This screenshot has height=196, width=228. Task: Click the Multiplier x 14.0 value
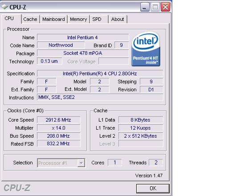tap(58, 128)
